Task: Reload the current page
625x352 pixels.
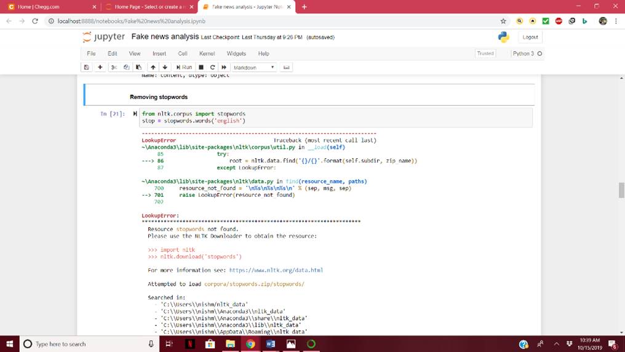Action: pos(35,21)
